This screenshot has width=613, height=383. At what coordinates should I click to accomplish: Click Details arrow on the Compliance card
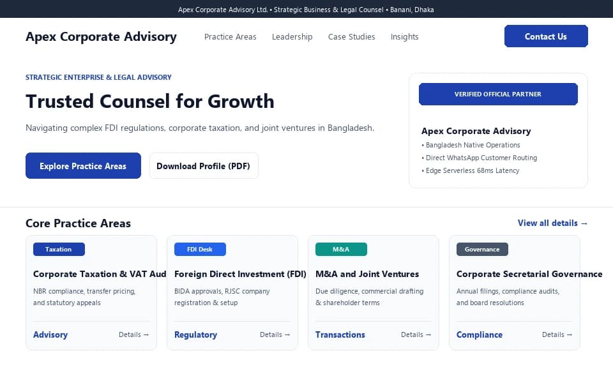557,334
